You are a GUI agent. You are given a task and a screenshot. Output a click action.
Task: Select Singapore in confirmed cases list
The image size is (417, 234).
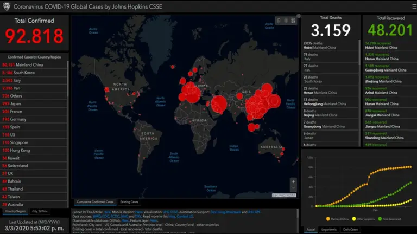[x=34, y=142]
